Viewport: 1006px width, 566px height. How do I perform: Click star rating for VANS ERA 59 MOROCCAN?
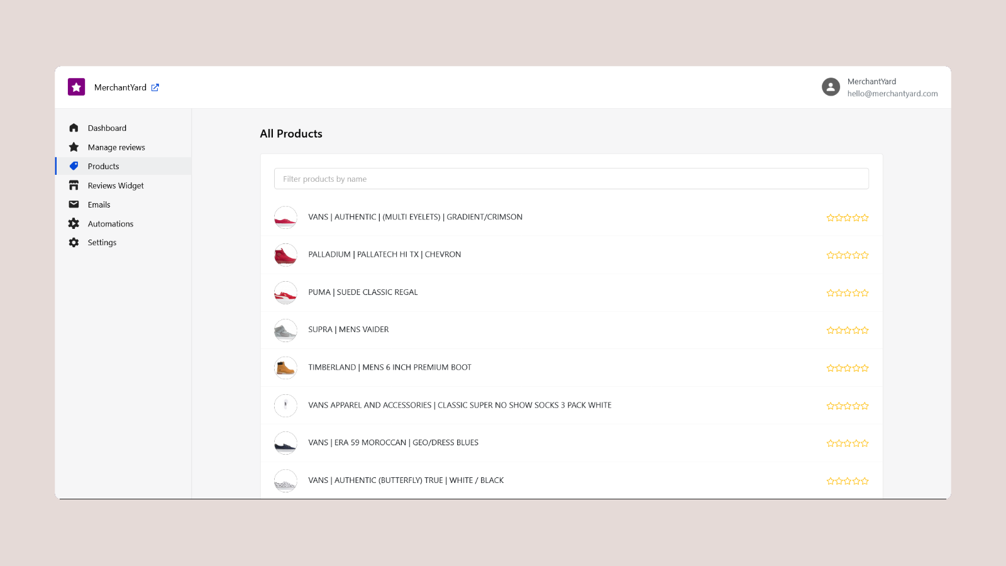847,443
